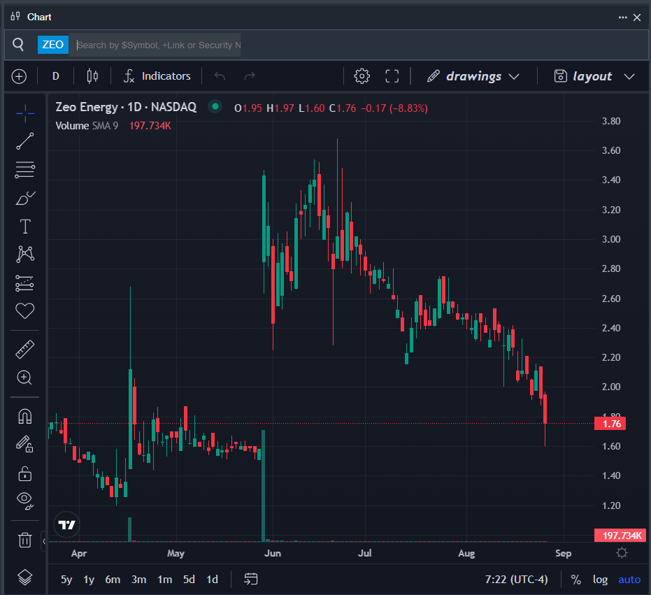651x595 pixels.
Task: Select the 5d time range
Action: pyautogui.click(x=189, y=579)
